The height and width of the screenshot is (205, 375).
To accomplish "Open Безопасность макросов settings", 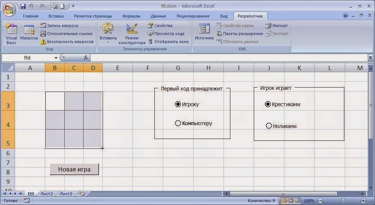I will coord(67,42).
